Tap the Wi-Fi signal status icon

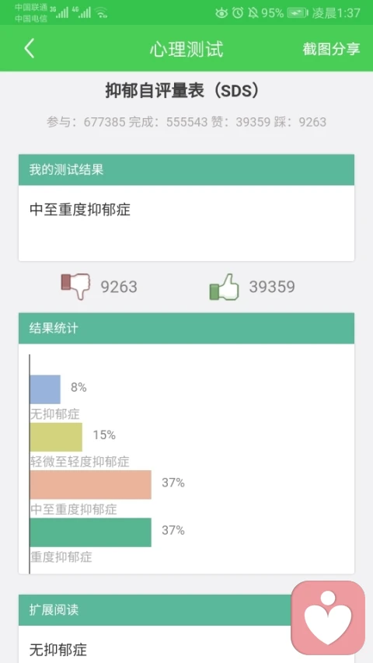click(x=101, y=12)
